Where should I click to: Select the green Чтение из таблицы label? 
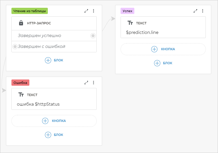(30, 11)
